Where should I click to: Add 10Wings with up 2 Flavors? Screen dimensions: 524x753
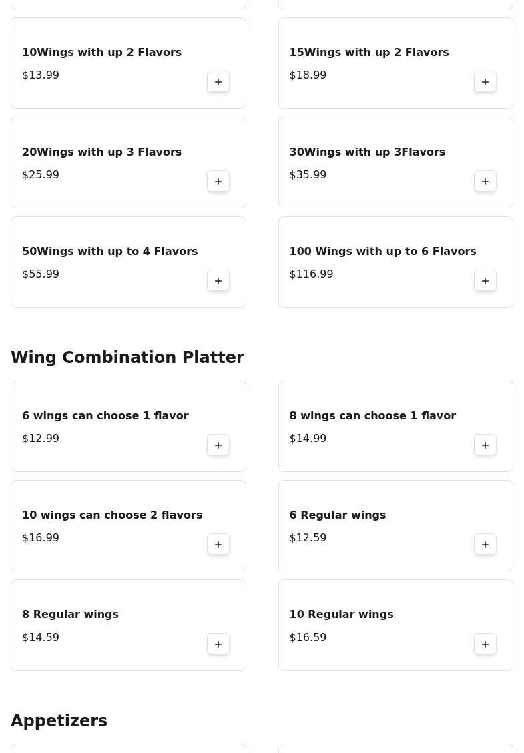click(218, 82)
